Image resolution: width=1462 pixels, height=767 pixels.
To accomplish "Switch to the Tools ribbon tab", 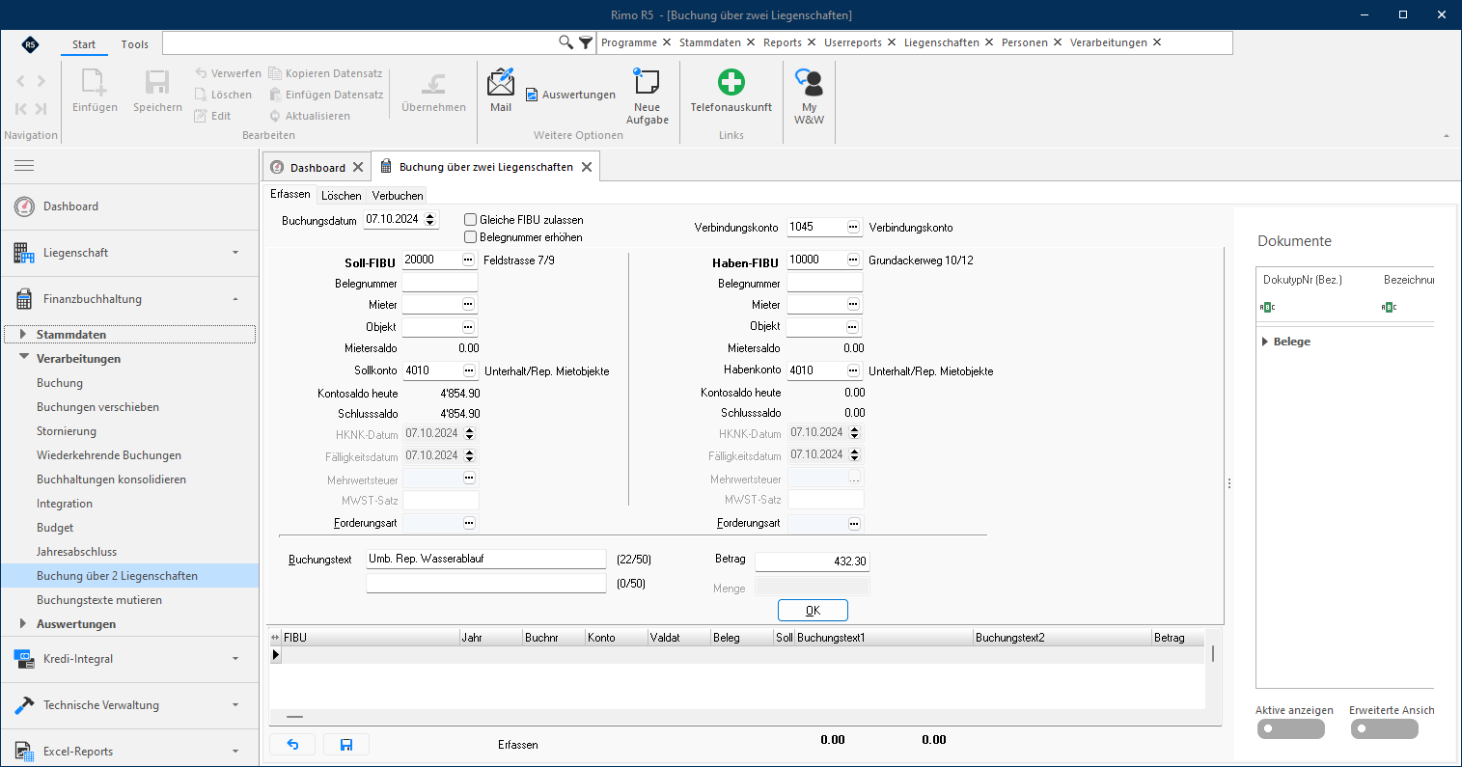I will click(135, 44).
